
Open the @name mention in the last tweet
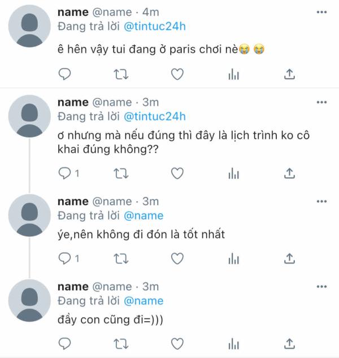point(144,301)
